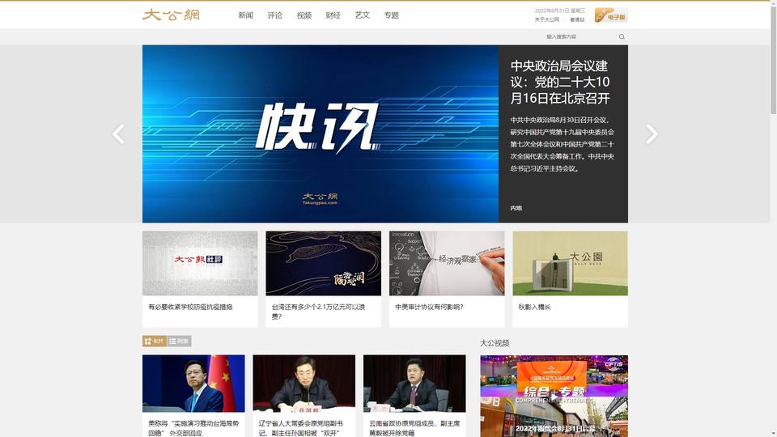Image resolution: width=777 pixels, height=437 pixels.
Task: Open the 黄毅 news photo
Action: [x=414, y=384]
